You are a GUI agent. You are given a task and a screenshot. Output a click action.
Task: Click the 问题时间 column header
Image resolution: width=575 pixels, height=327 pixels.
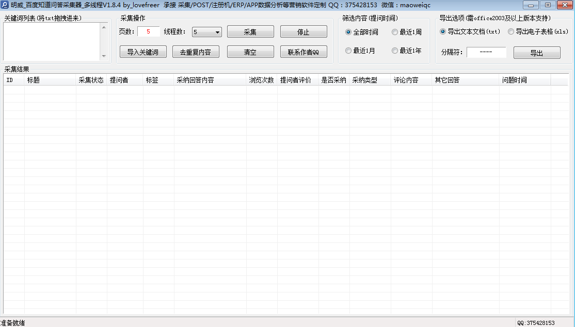[525, 80]
